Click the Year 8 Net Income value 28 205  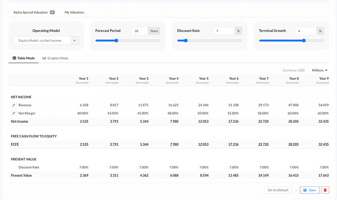[x=293, y=121]
